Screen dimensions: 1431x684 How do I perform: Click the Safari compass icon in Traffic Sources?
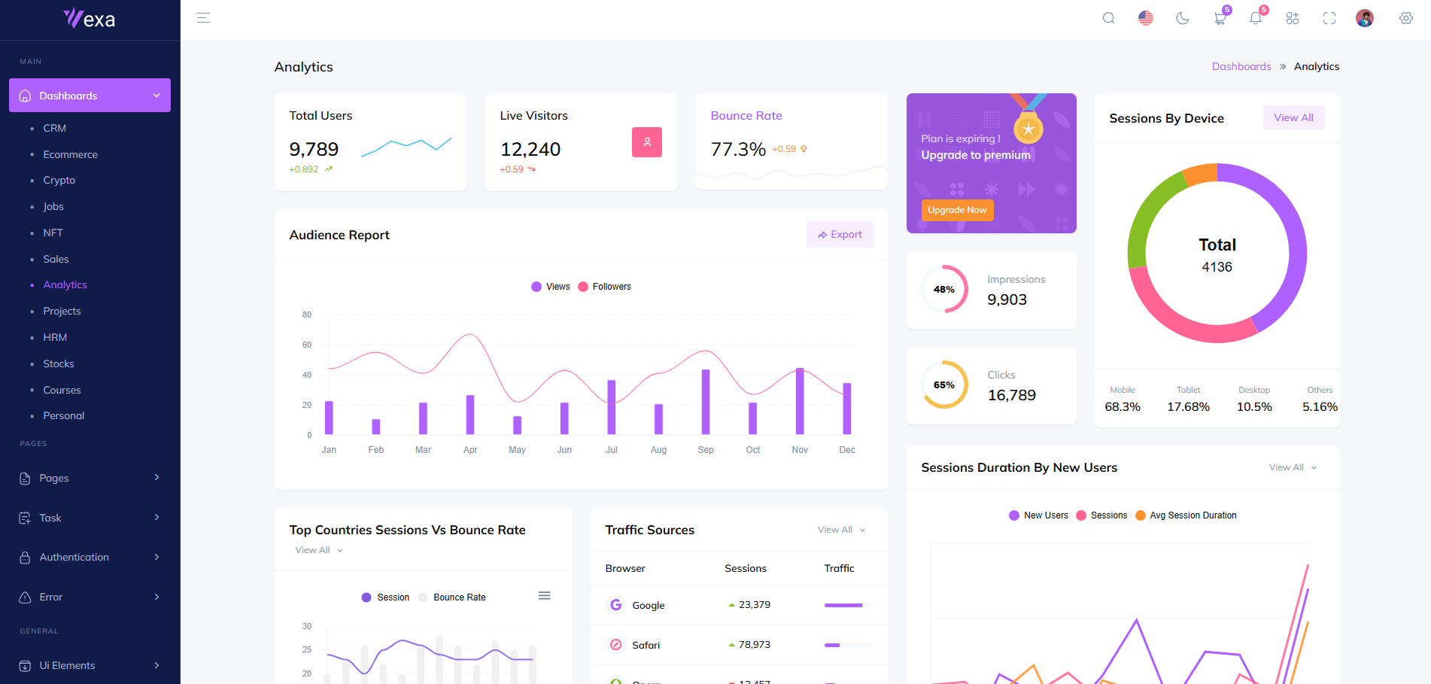[x=615, y=645]
